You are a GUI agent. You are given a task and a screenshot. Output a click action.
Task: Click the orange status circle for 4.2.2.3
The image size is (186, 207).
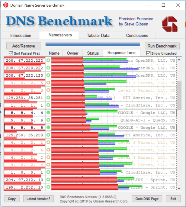point(48,90)
